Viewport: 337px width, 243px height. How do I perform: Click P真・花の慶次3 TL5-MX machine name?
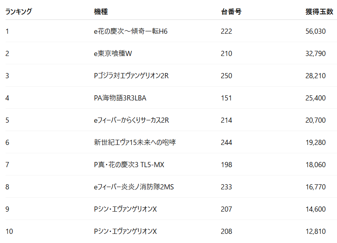click(129, 165)
